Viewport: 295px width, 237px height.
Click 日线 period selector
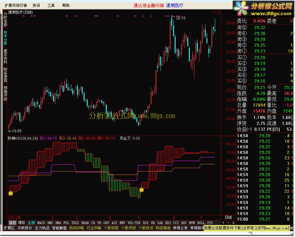pos(228,218)
